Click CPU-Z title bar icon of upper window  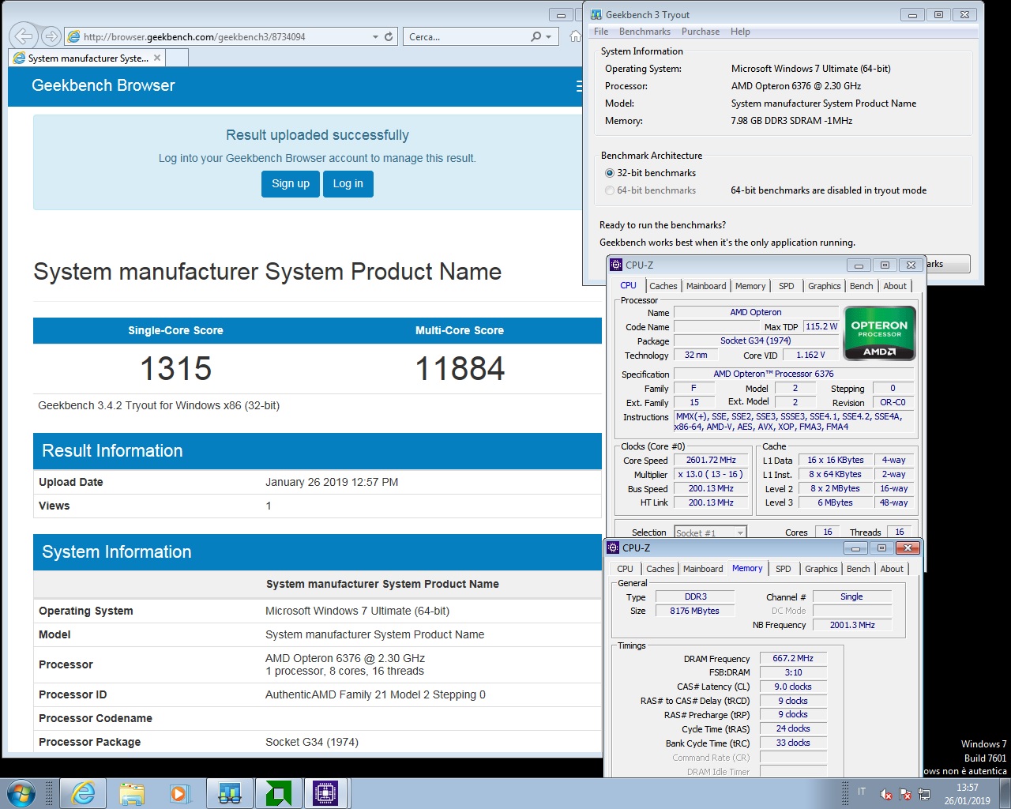pos(617,265)
